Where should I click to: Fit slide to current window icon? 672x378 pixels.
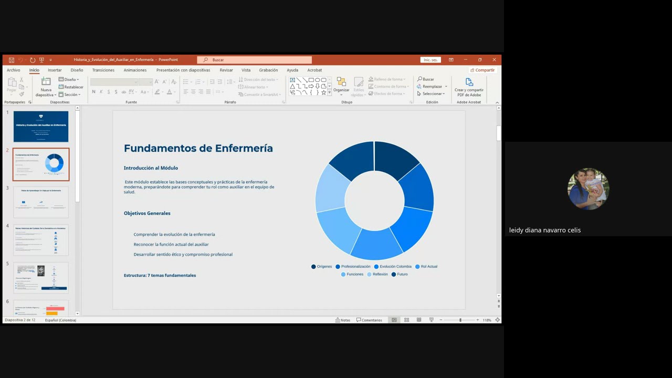click(x=497, y=320)
